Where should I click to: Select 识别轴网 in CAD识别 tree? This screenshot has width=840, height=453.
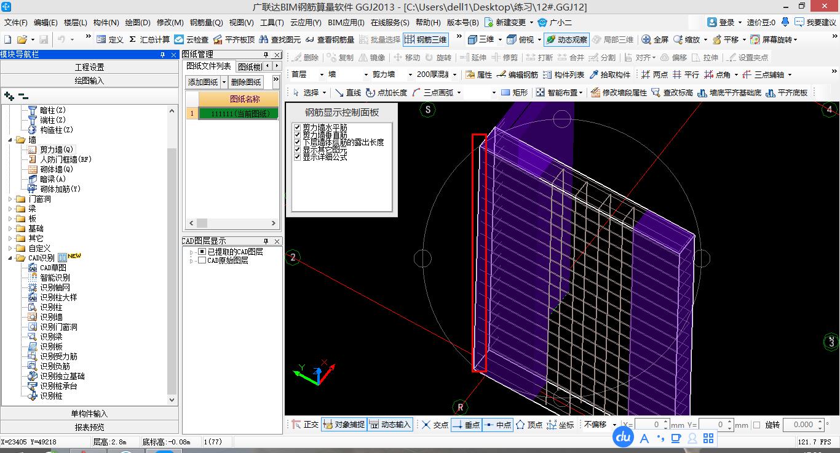click(55, 287)
